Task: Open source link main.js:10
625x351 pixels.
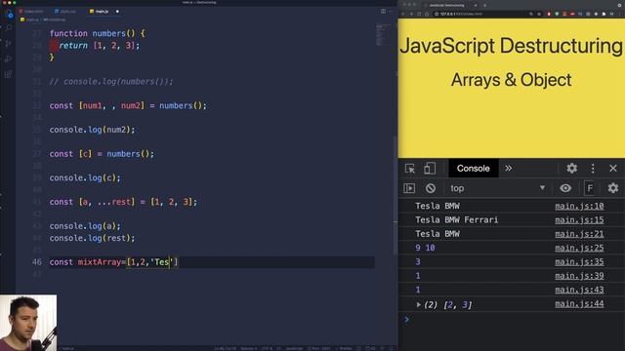Action: tap(579, 206)
